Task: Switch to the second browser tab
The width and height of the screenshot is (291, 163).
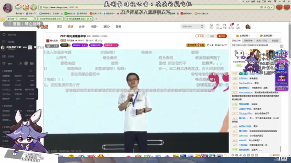Action: (x=49, y=19)
